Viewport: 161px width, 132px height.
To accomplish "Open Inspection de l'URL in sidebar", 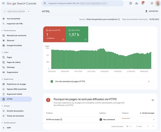I will (15, 24).
